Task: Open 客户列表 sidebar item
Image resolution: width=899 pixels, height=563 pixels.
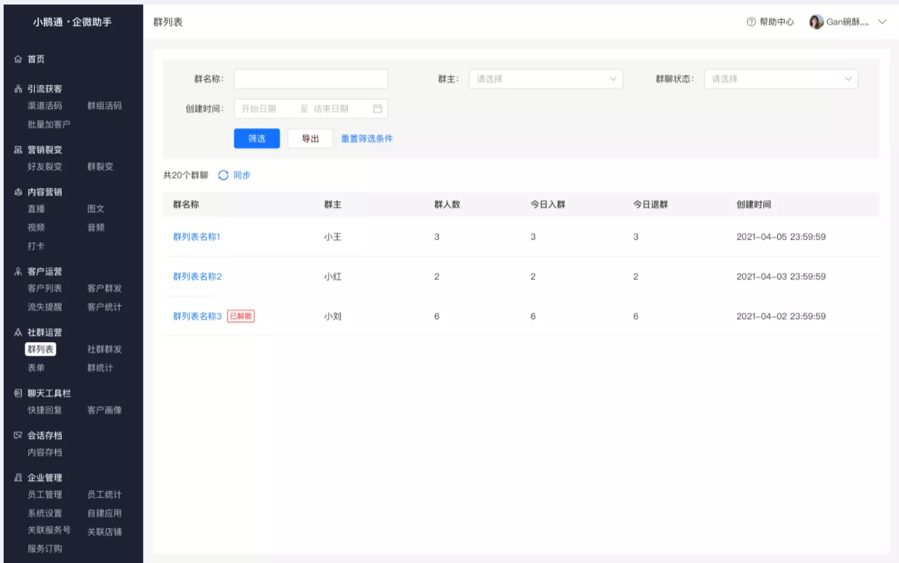Action: point(44,289)
